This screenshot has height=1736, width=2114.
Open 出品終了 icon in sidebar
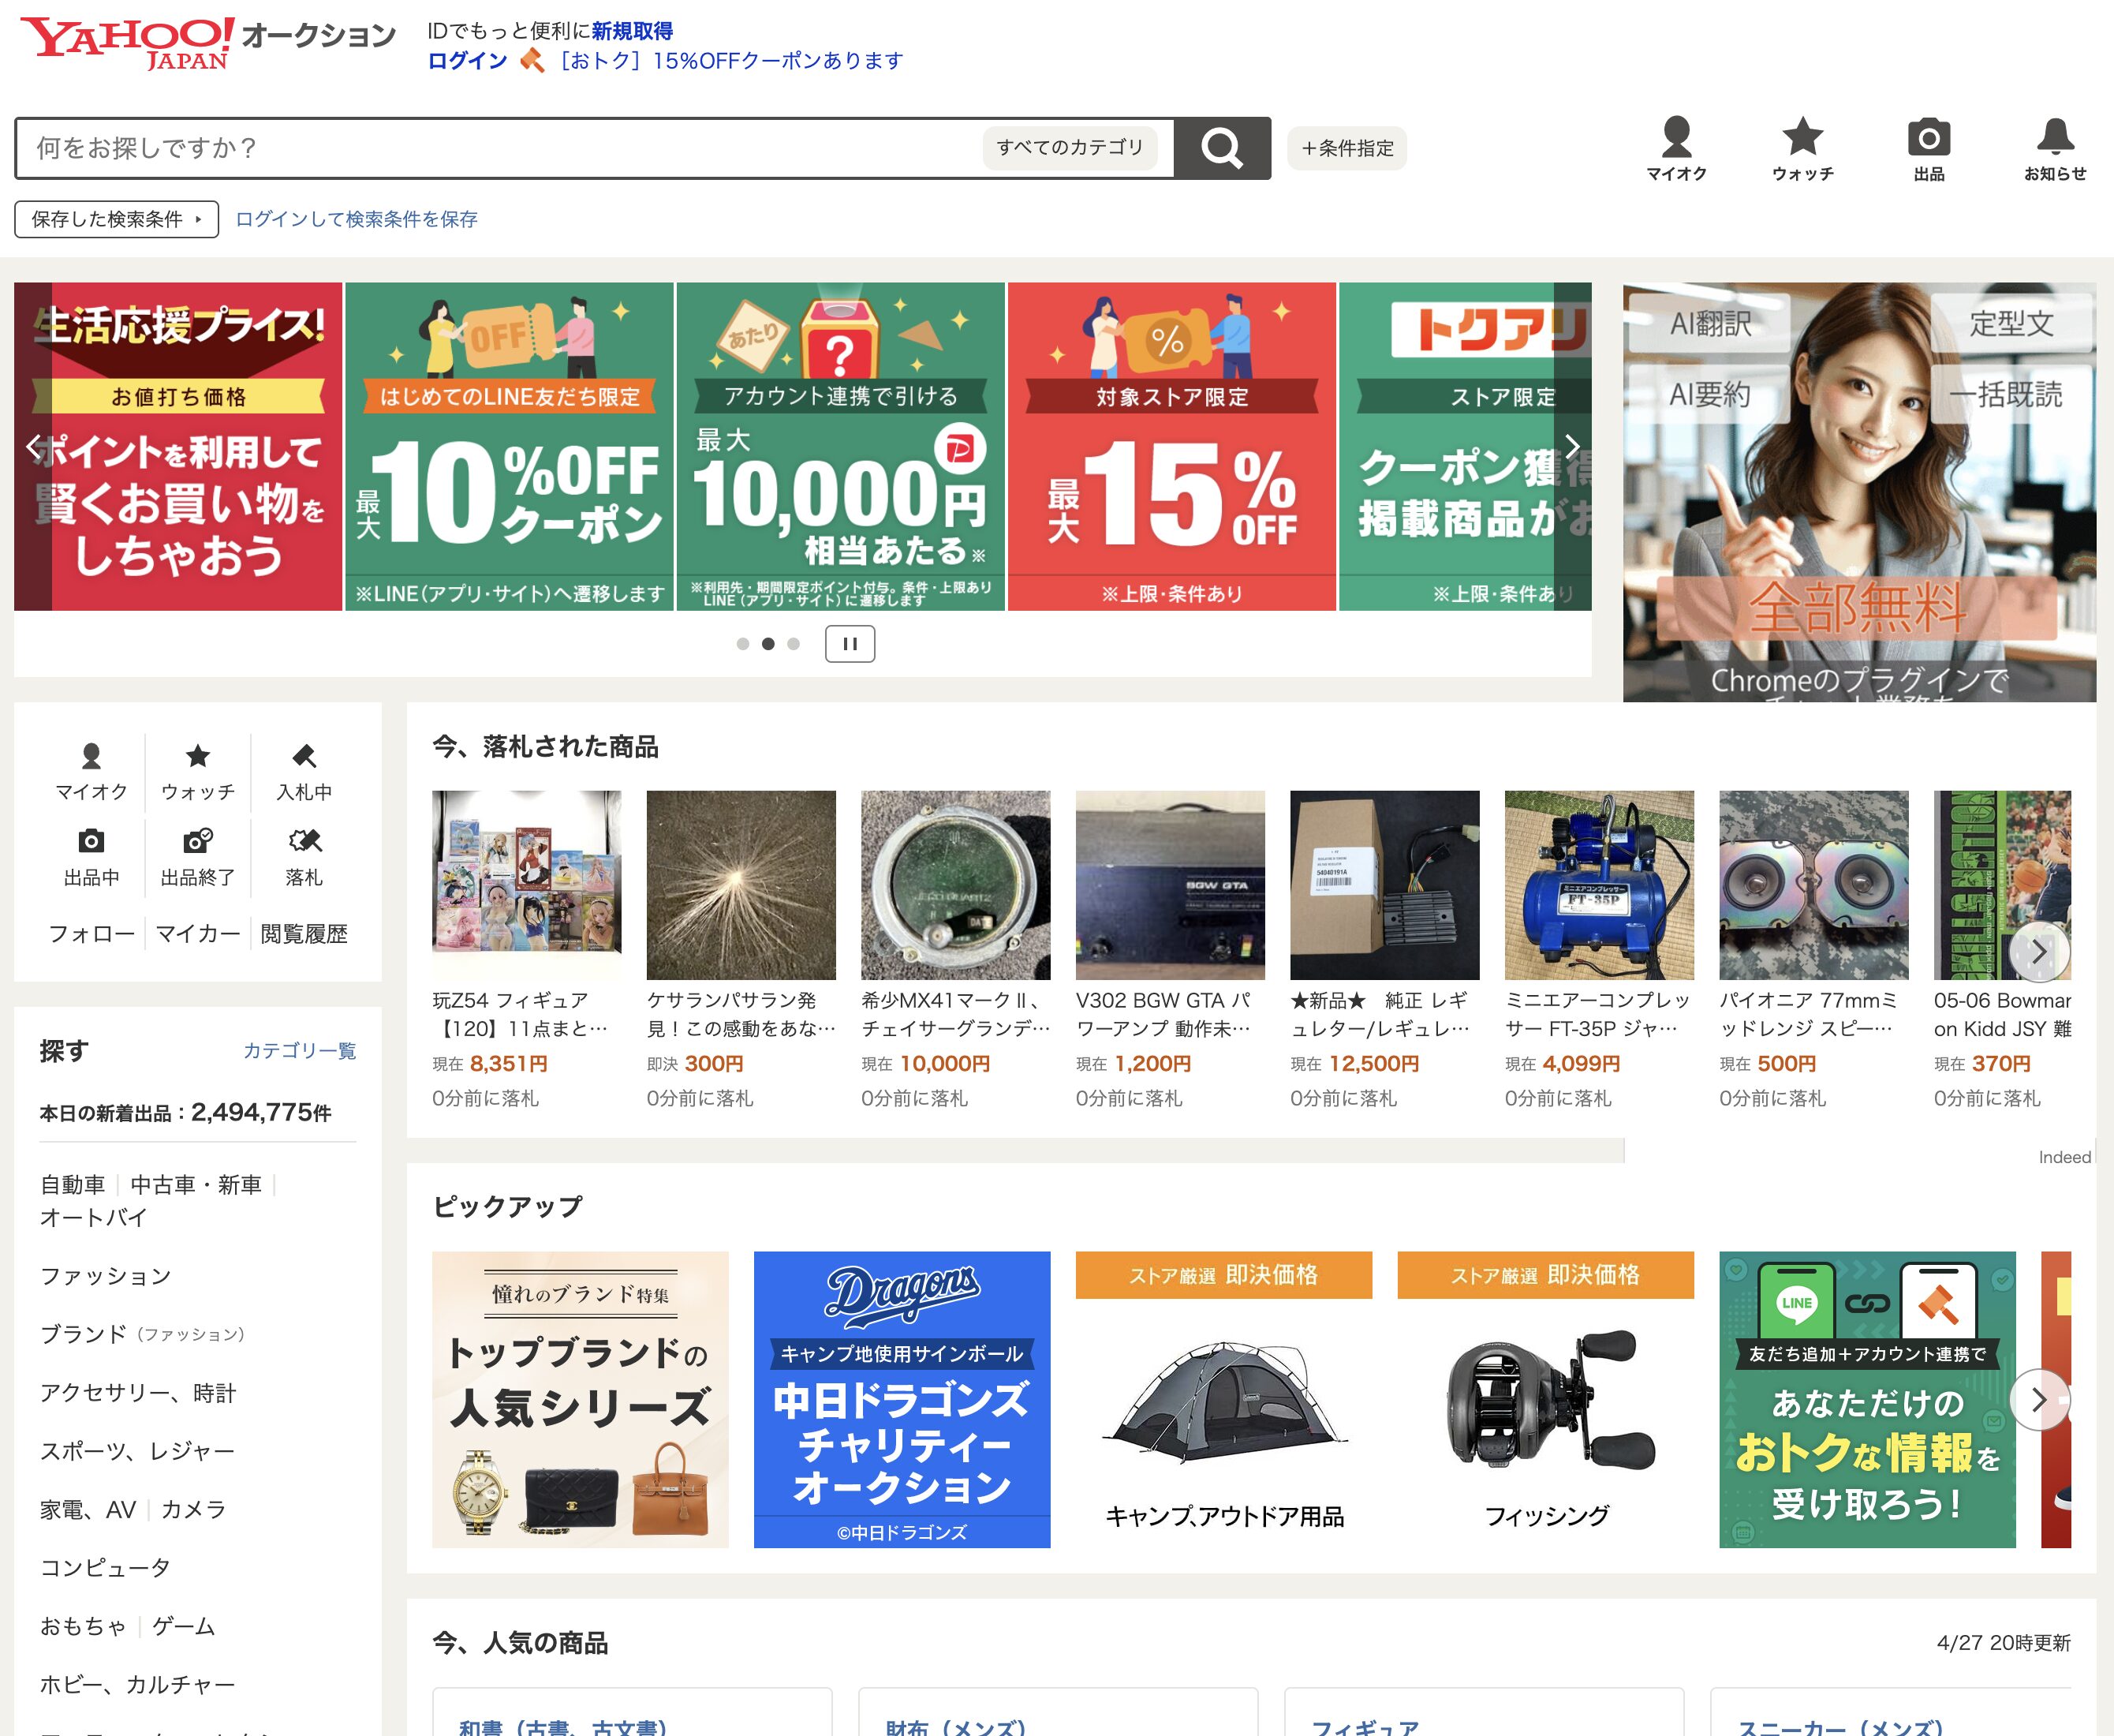pyautogui.click(x=198, y=858)
